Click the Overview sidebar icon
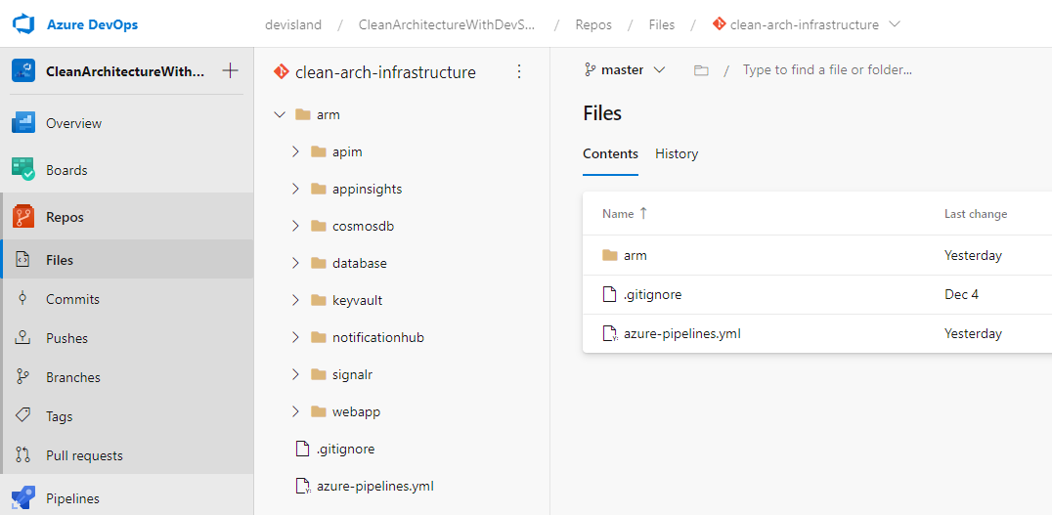The width and height of the screenshot is (1052, 515). pos(23,123)
